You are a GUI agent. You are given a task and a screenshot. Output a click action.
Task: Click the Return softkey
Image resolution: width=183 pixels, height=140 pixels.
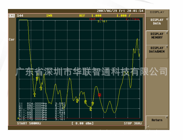(x=157, y=120)
